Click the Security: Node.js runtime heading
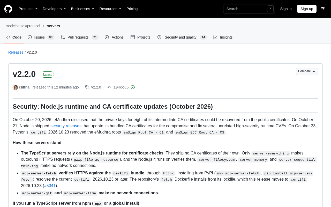 click(x=113, y=107)
